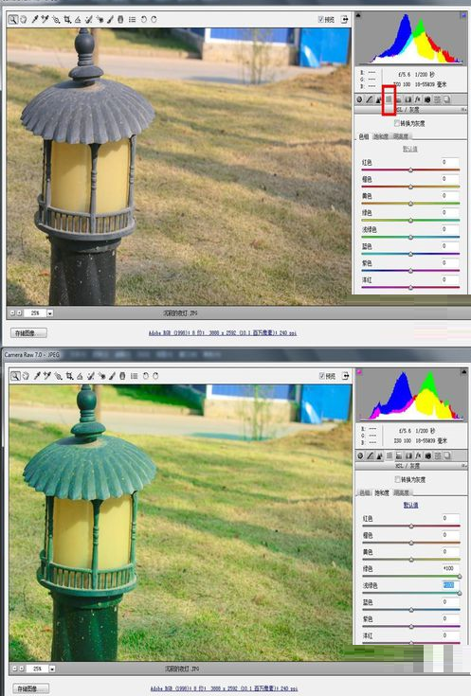Open Presets panel tab in the upper window
Image resolution: width=471 pixels, height=696 pixels.
pyautogui.click(x=437, y=99)
